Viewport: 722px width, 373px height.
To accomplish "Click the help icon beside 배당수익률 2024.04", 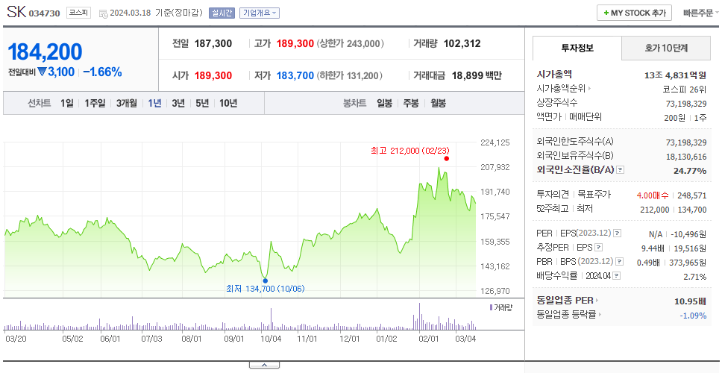I will (617, 276).
